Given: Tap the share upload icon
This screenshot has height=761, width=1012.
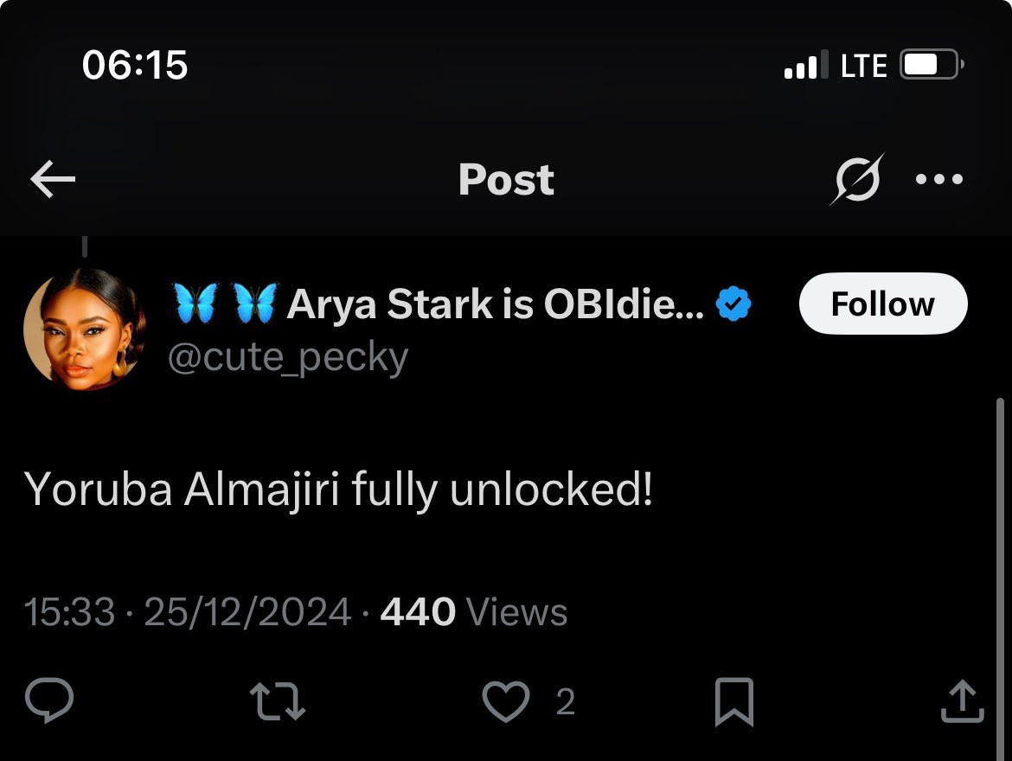Looking at the screenshot, I should tap(962, 700).
